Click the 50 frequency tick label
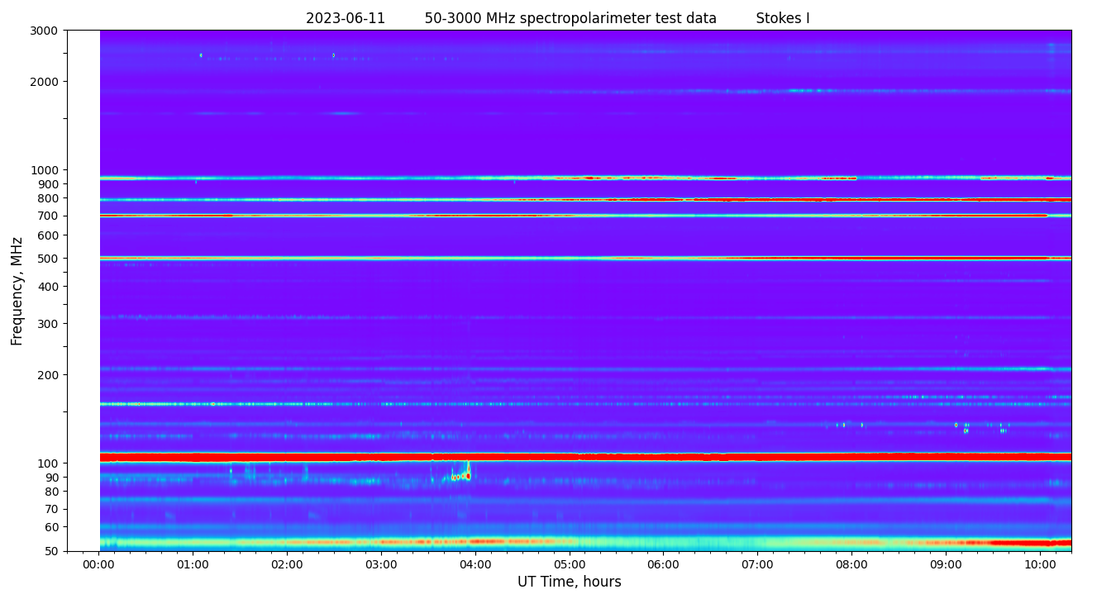 click(x=50, y=551)
